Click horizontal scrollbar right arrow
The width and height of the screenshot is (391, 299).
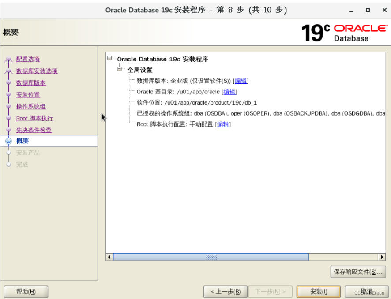click(x=382, y=257)
